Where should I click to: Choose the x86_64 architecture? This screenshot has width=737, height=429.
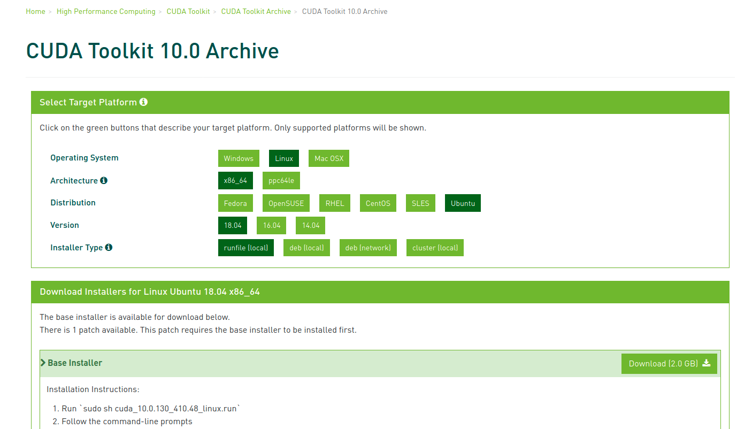click(235, 181)
